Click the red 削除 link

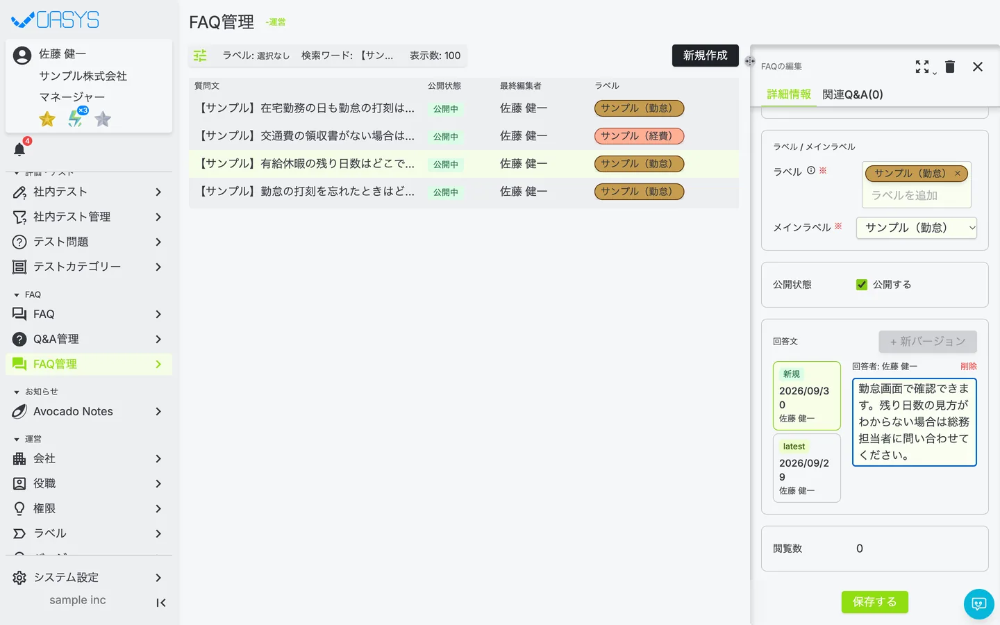point(969,366)
